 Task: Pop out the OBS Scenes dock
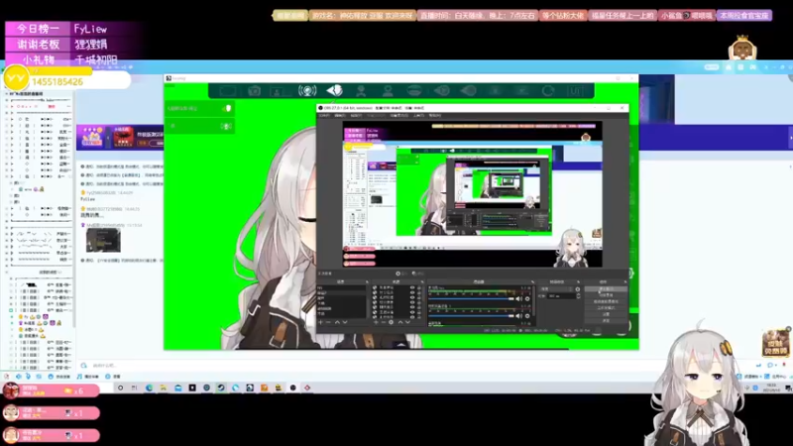367,282
